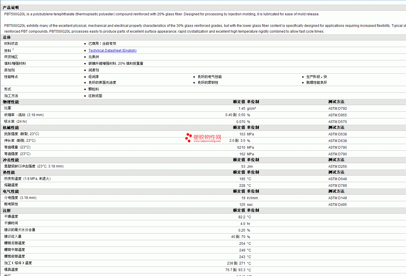Select the 建议注入量 row label
This screenshot has width=406, height=276.
13,236
